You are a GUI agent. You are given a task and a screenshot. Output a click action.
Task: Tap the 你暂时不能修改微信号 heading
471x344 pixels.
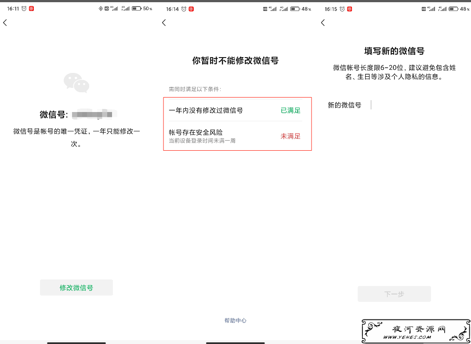tap(235, 61)
